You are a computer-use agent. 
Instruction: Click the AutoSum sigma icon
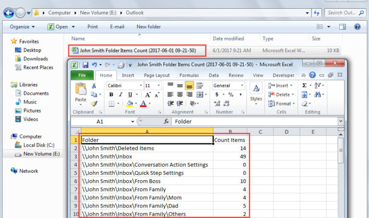305,85
